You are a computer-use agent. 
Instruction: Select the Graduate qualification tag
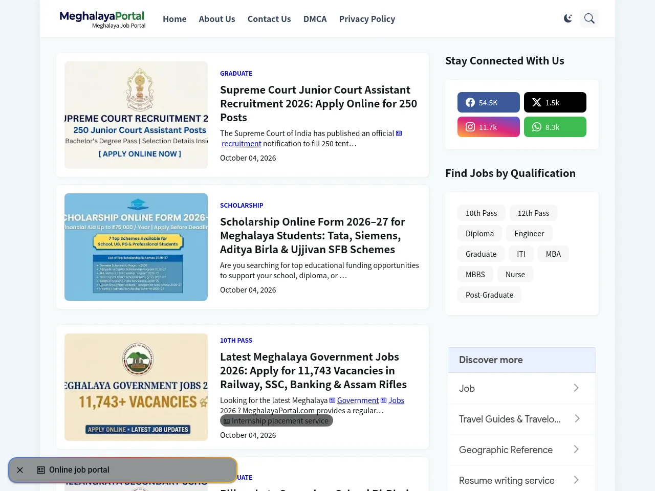coord(481,254)
